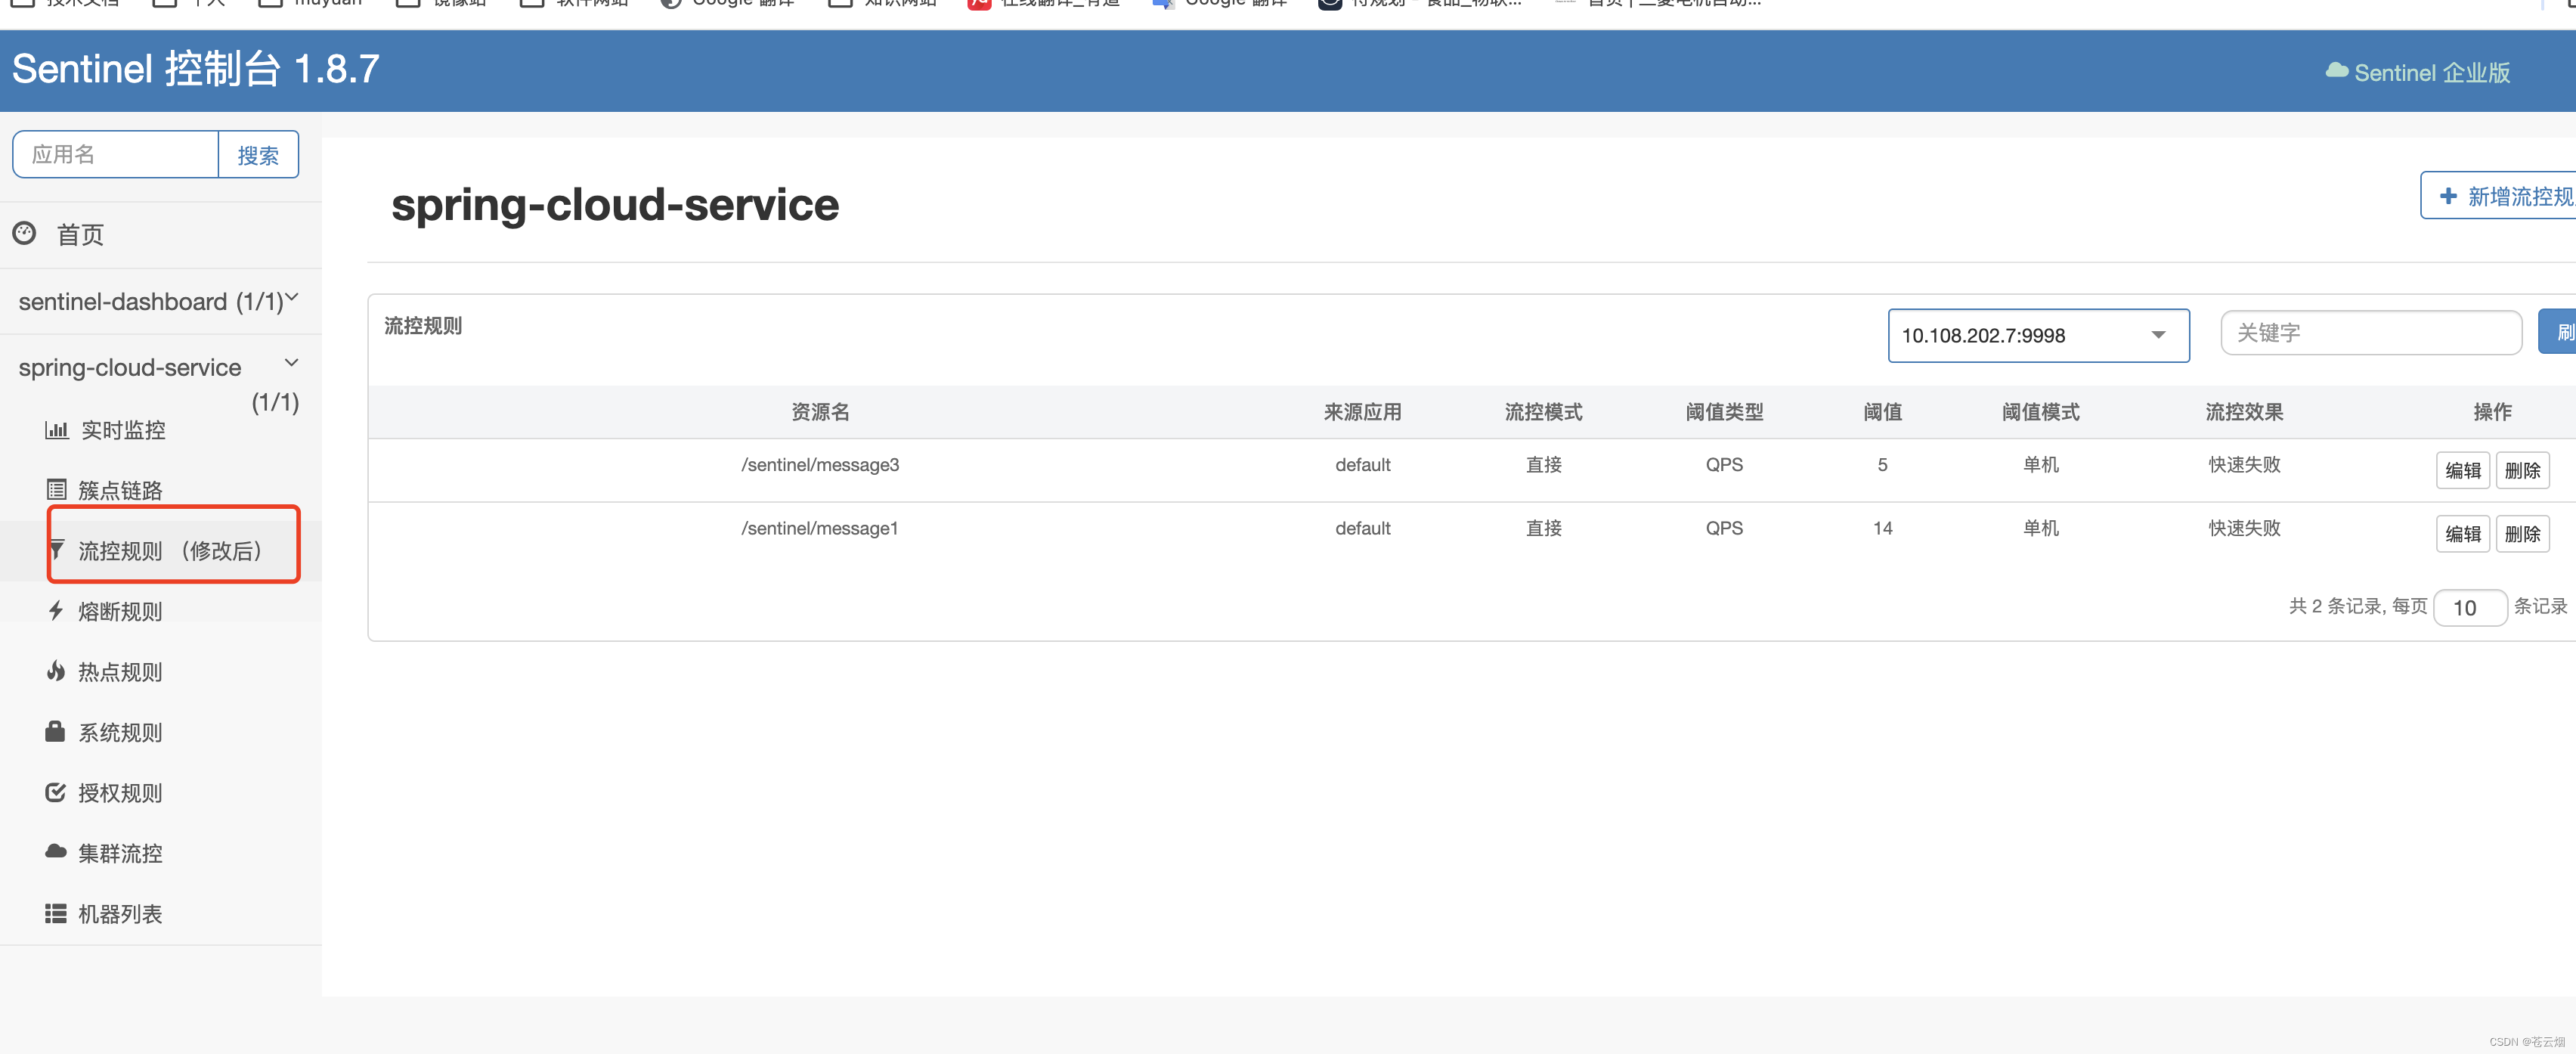
Task: Open 授权规则 menu item
Action: [x=120, y=793]
